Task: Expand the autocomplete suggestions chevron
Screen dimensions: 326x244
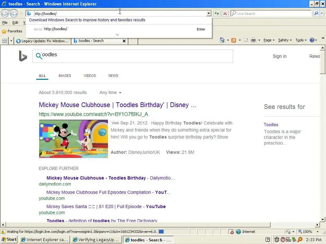Action: pyautogui.click(x=117, y=35)
